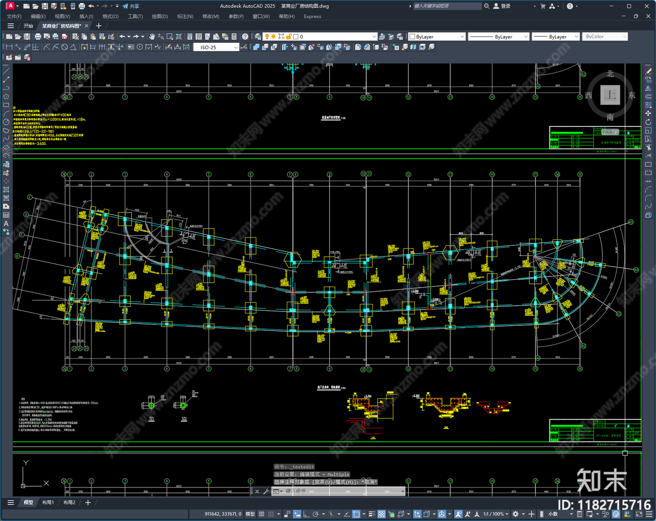Open the 文件(F) menu
The height and width of the screenshot is (521, 656).
point(14,16)
